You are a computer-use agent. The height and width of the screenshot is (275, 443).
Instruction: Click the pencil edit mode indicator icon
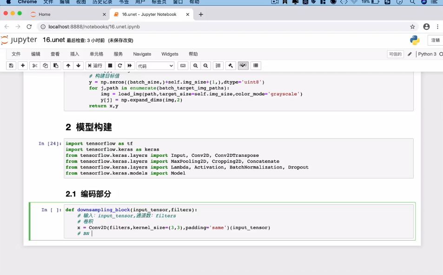(x=410, y=54)
